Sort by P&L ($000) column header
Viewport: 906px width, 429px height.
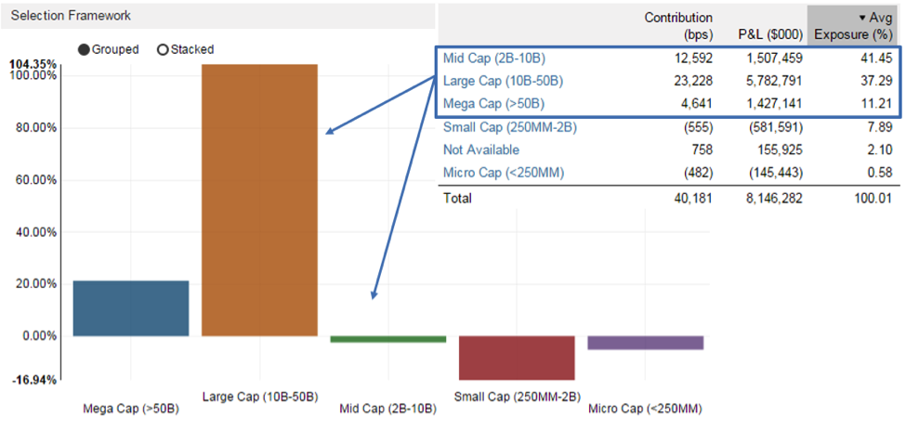pyautogui.click(x=770, y=34)
